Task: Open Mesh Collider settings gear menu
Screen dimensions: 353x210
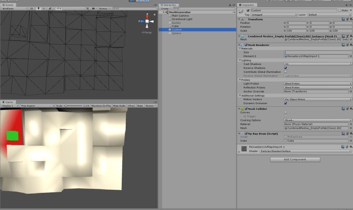Action: (351, 109)
